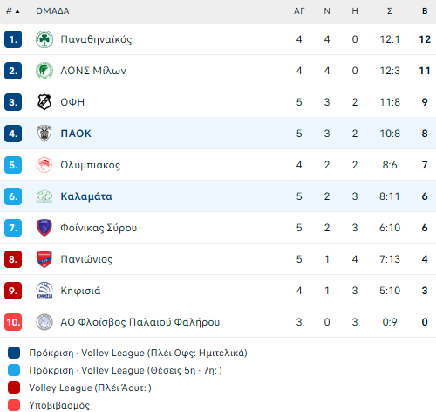Click dark blue Πλέι Οφς legend swatch
The width and height of the screenshot is (436, 412).
tap(14, 353)
